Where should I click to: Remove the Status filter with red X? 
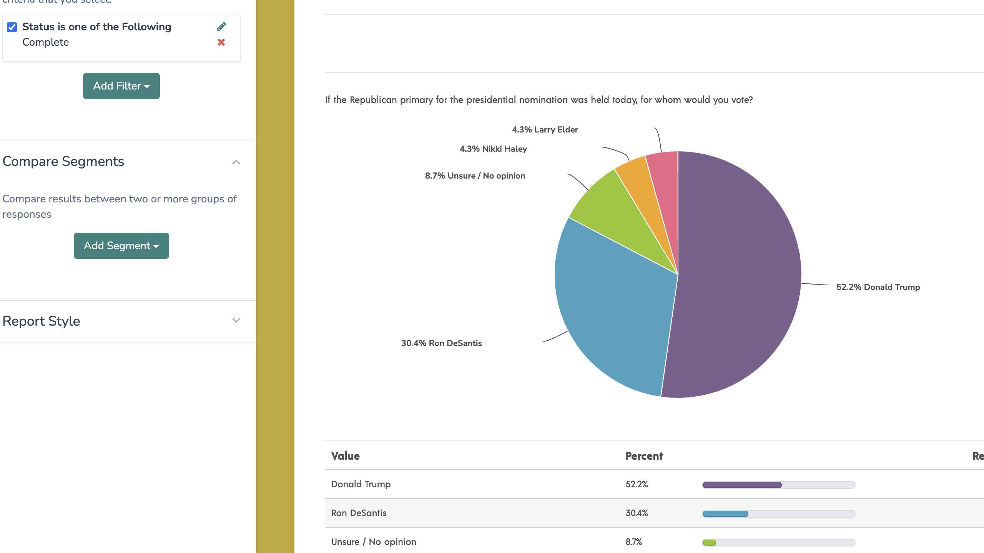(221, 42)
